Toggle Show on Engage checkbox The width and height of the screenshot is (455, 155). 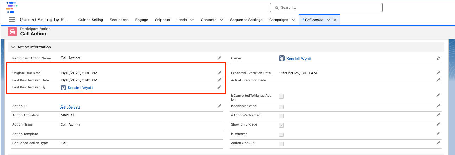(281, 125)
